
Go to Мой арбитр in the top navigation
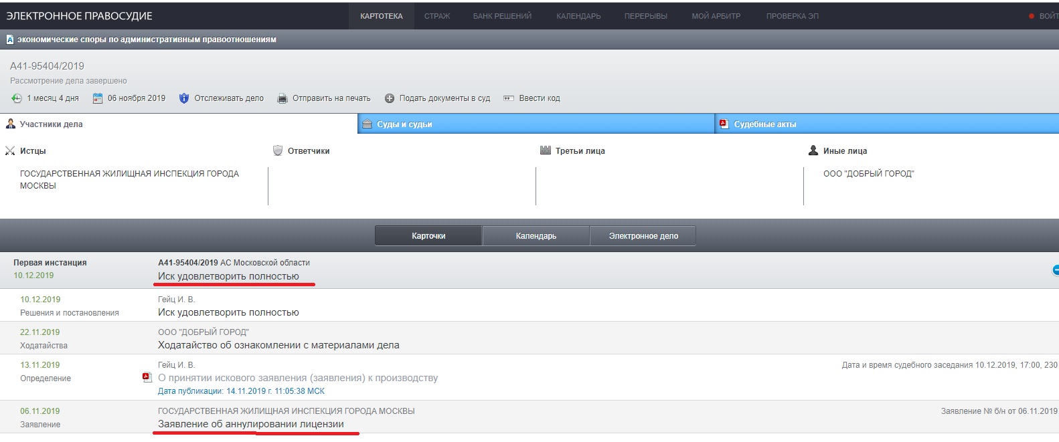coord(716,16)
